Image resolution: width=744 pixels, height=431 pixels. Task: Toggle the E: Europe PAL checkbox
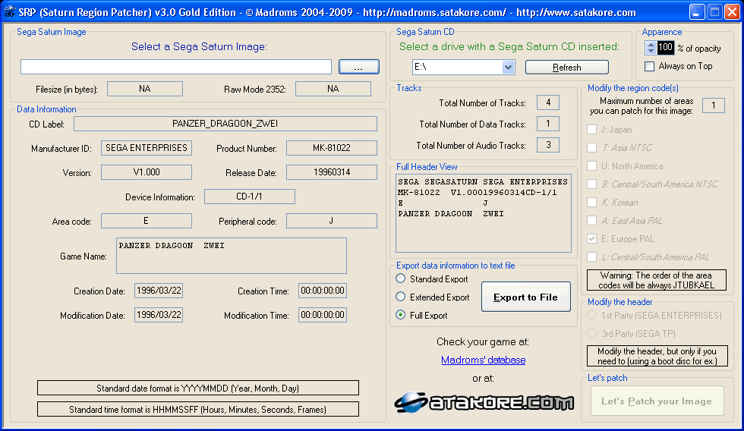tap(591, 238)
